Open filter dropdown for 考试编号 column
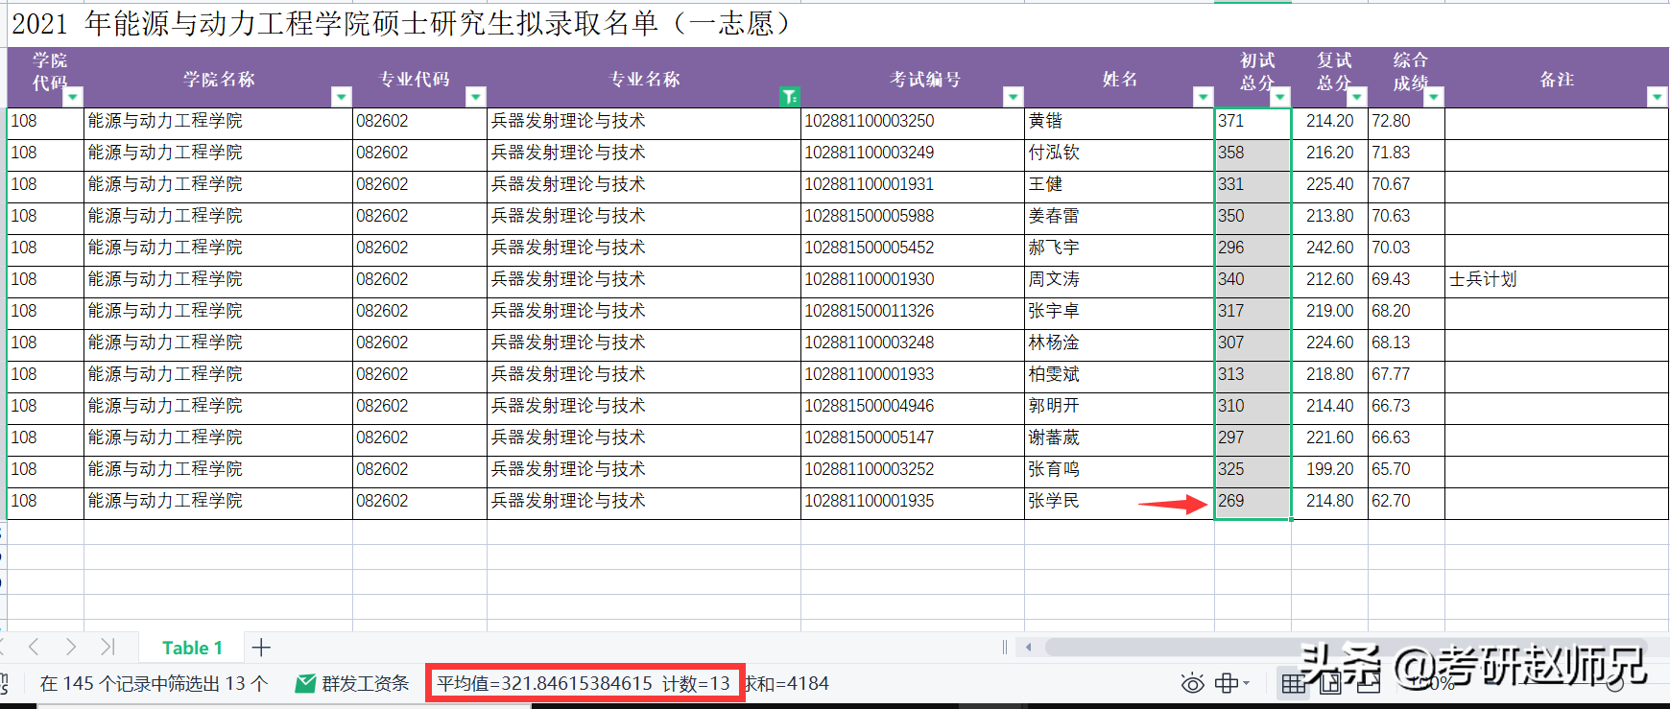Viewport: 1670px width, 709px height. (x=1014, y=97)
